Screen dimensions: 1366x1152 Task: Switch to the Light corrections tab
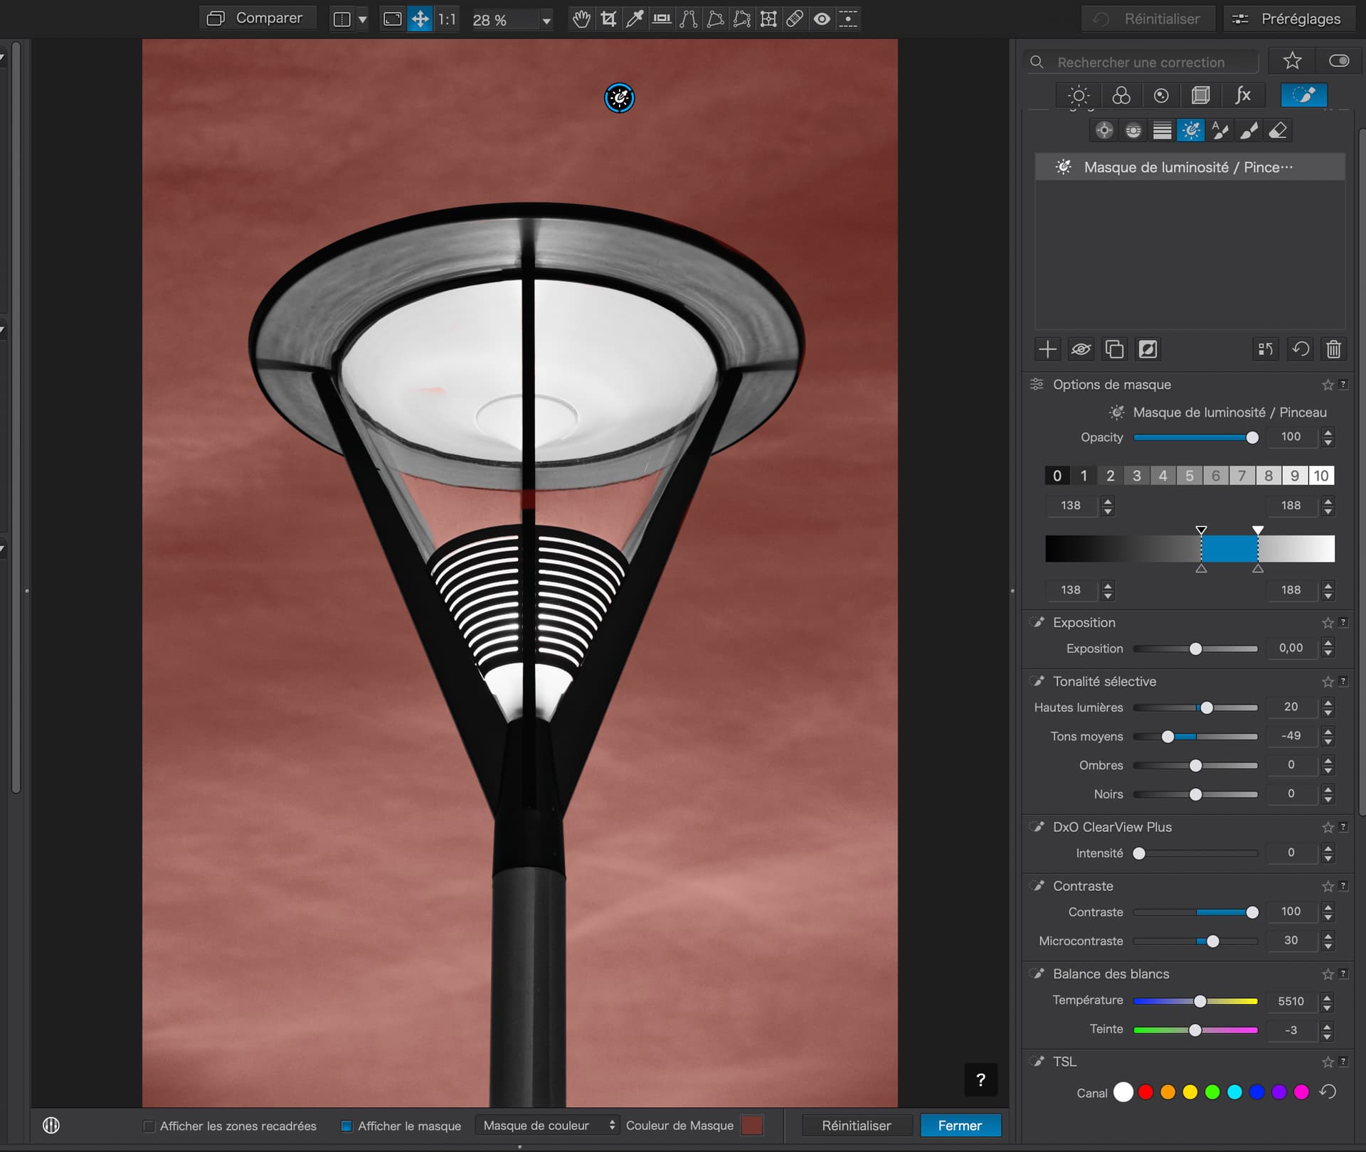coord(1079,95)
